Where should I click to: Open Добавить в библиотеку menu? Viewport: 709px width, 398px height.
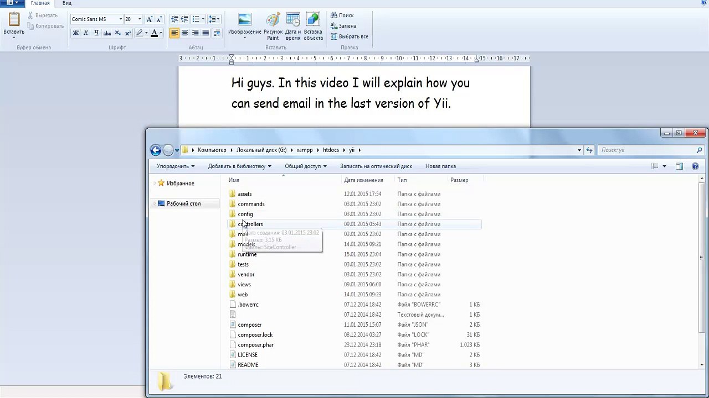pyautogui.click(x=240, y=166)
